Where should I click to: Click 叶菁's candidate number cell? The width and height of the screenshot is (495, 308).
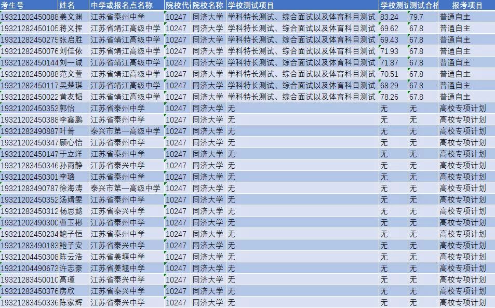pos(29,131)
